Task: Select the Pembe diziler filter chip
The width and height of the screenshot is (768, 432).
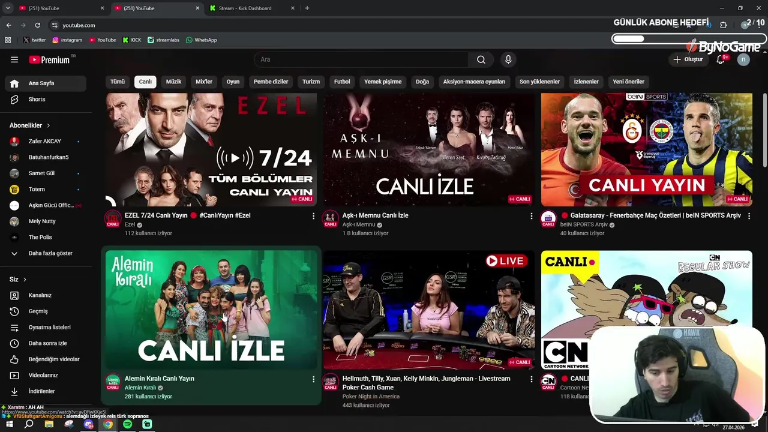Action: pyautogui.click(x=271, y=82)
